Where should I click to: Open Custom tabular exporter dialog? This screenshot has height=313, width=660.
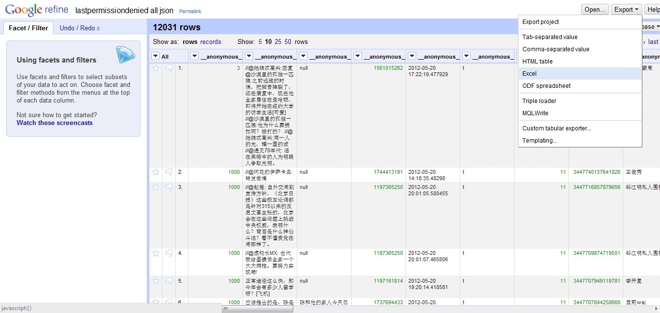pos(580,128)
